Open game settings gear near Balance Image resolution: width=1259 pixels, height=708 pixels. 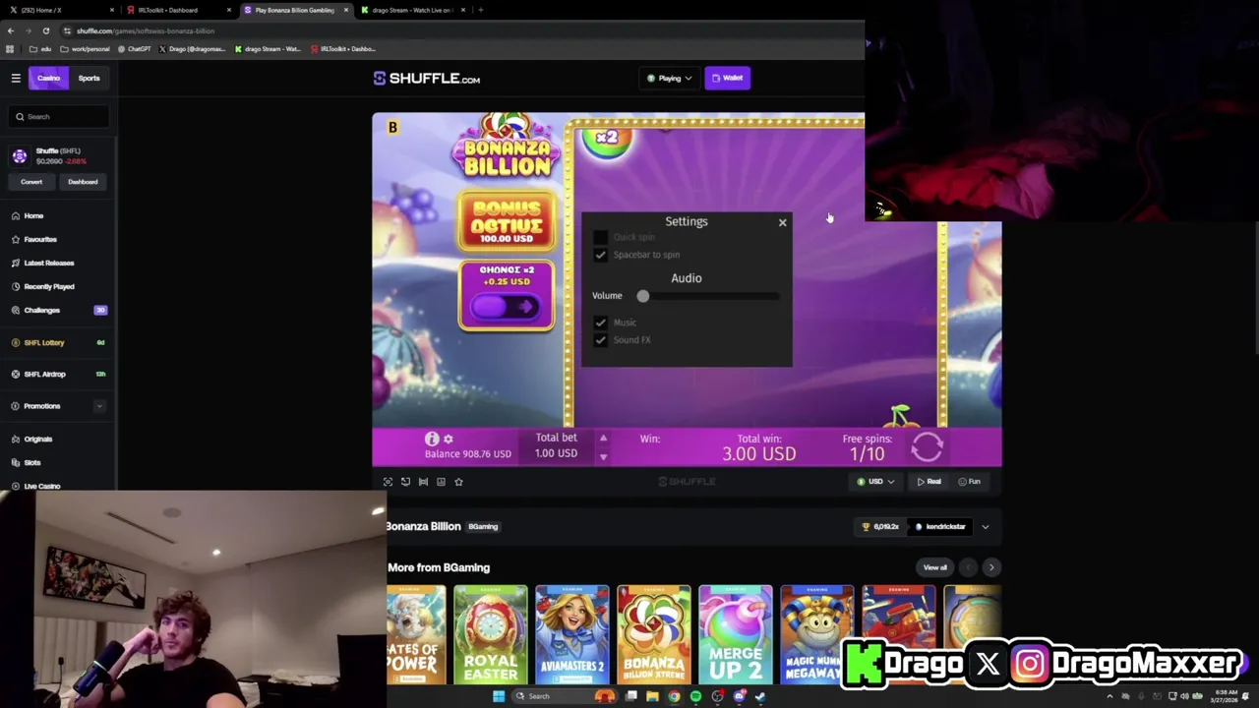pos(449,439)
